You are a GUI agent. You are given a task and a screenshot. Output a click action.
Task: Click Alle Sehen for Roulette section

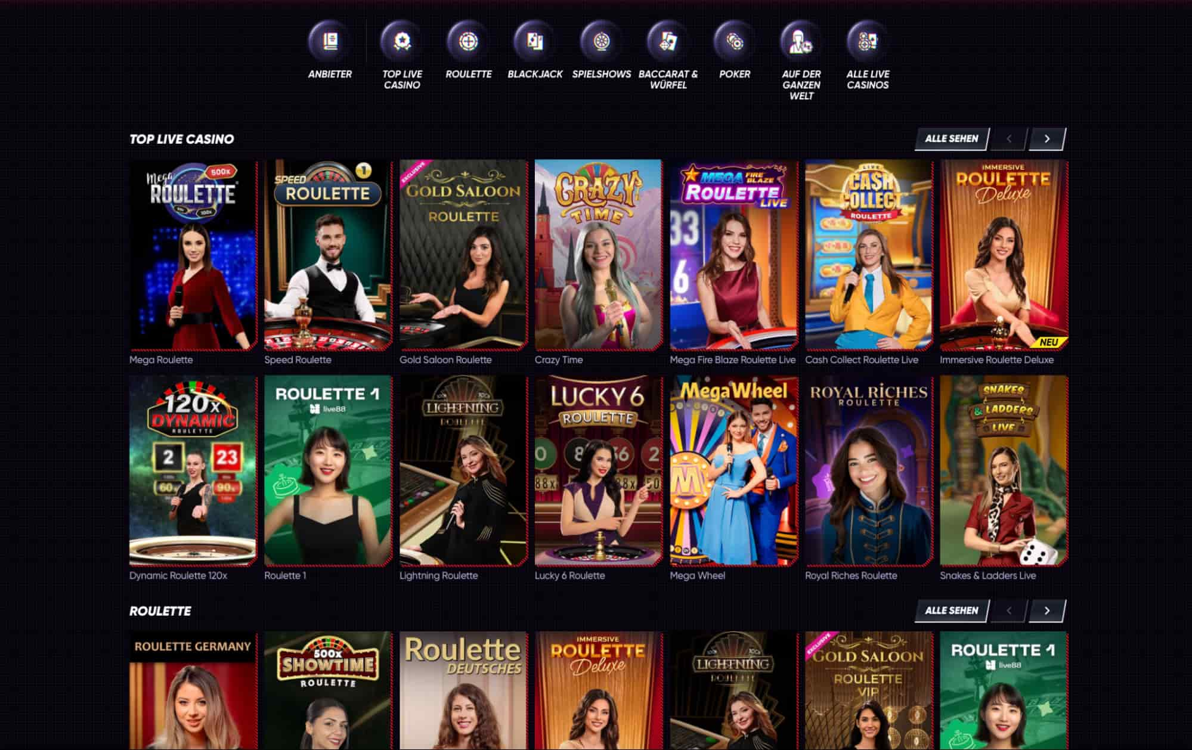(x=952, y=610)
